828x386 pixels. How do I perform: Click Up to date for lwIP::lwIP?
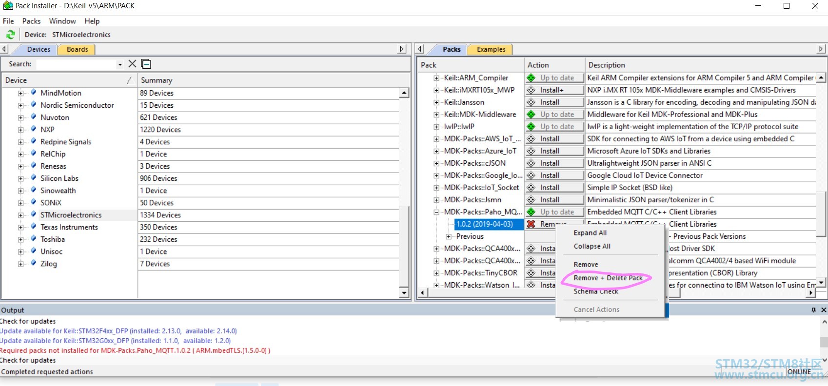tap(554, 127)
